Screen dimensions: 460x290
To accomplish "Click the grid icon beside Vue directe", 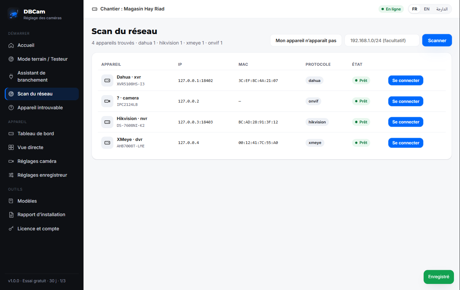I will (x=11, y=148).
